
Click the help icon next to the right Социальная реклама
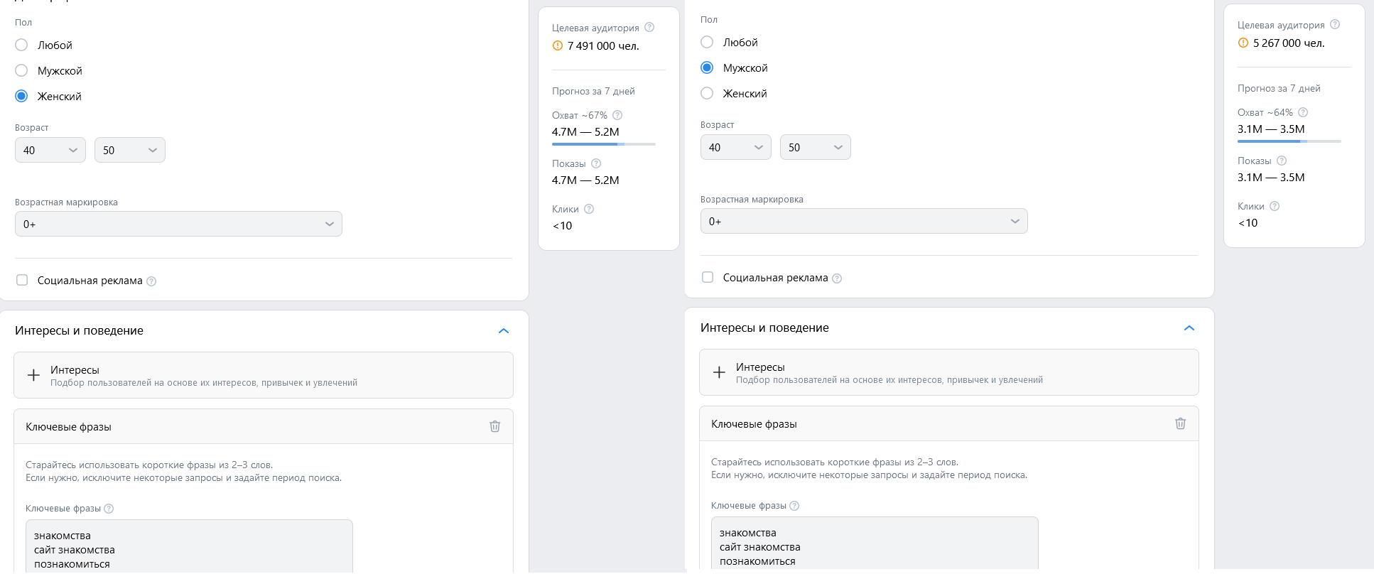pyautogui.click(x=837, y=278)
